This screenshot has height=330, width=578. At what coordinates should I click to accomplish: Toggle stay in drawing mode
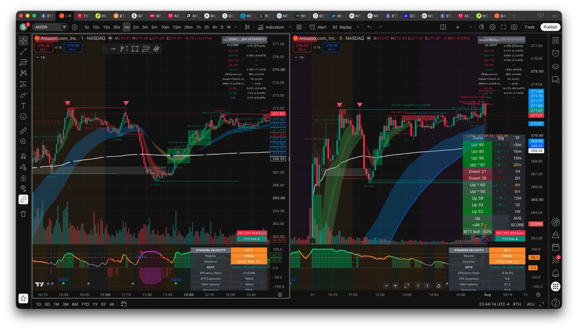pyautogui.click(x=23, y=167)
